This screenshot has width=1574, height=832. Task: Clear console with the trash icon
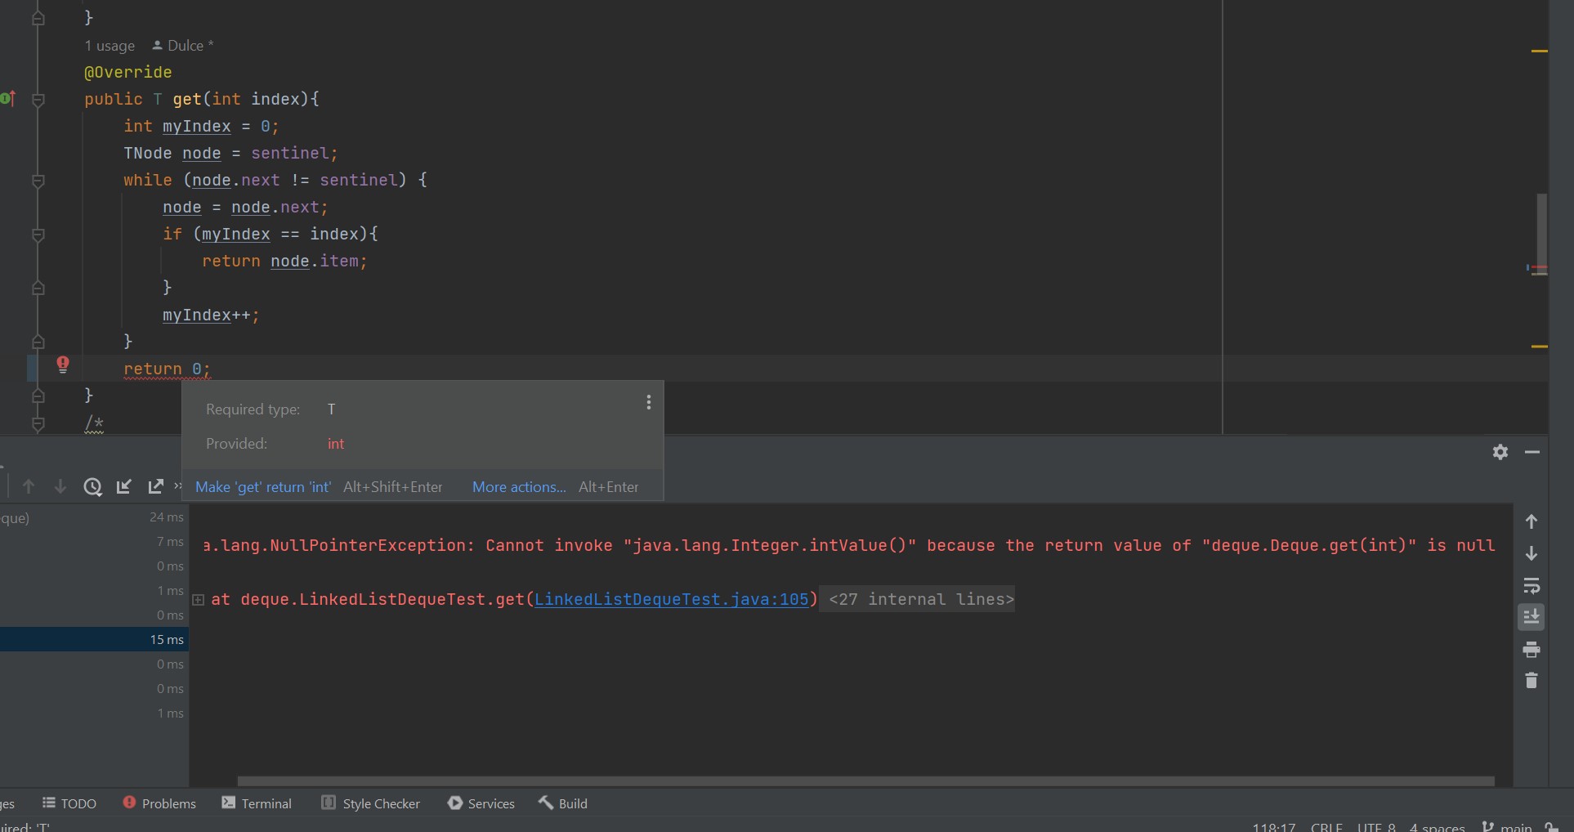click(x=1532, y=680)
